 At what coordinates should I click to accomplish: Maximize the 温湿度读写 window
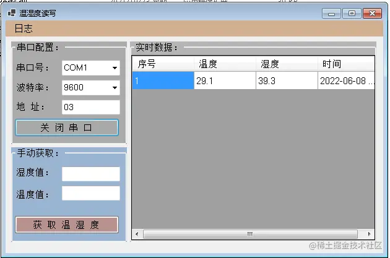tap(352, 14)
